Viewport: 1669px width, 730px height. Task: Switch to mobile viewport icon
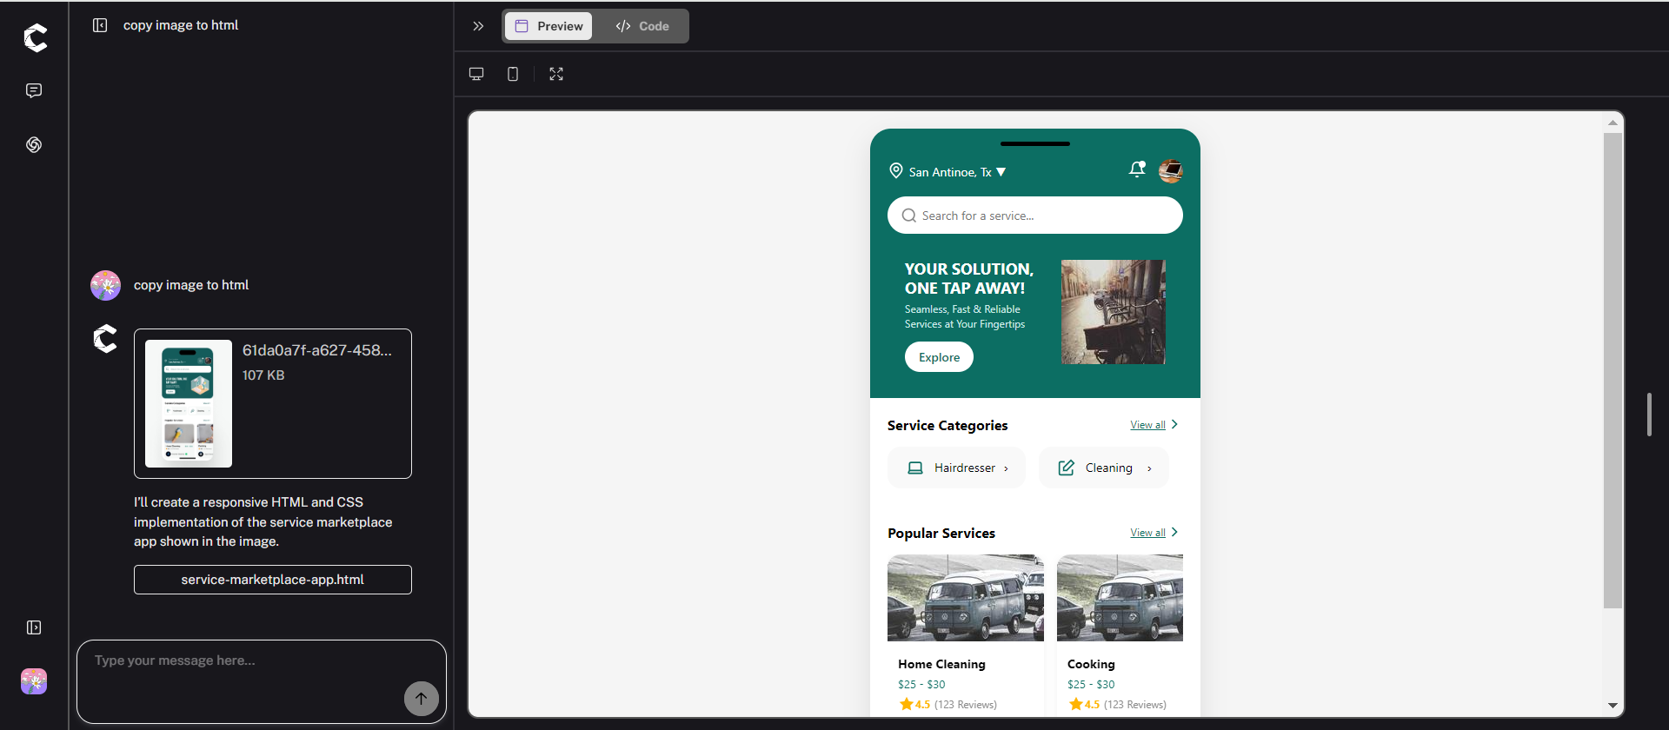513,74
